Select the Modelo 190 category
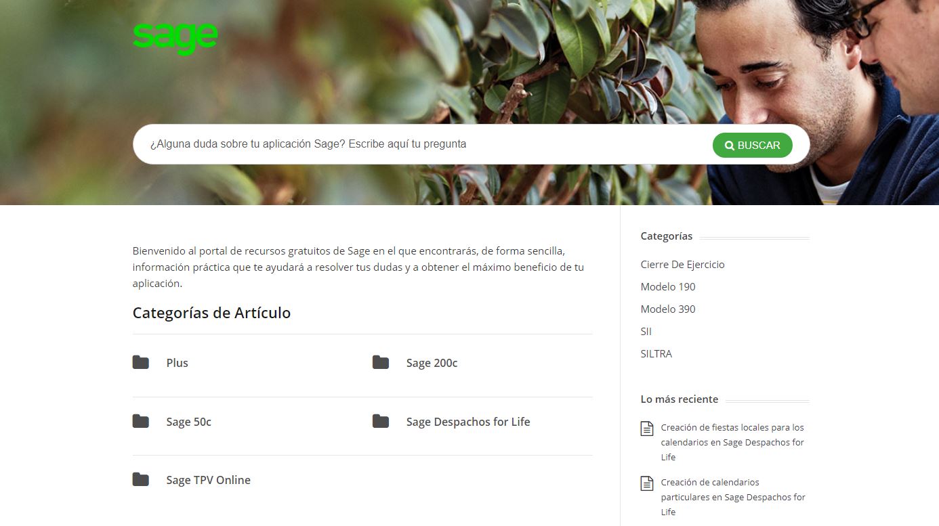 click(668, 287)
